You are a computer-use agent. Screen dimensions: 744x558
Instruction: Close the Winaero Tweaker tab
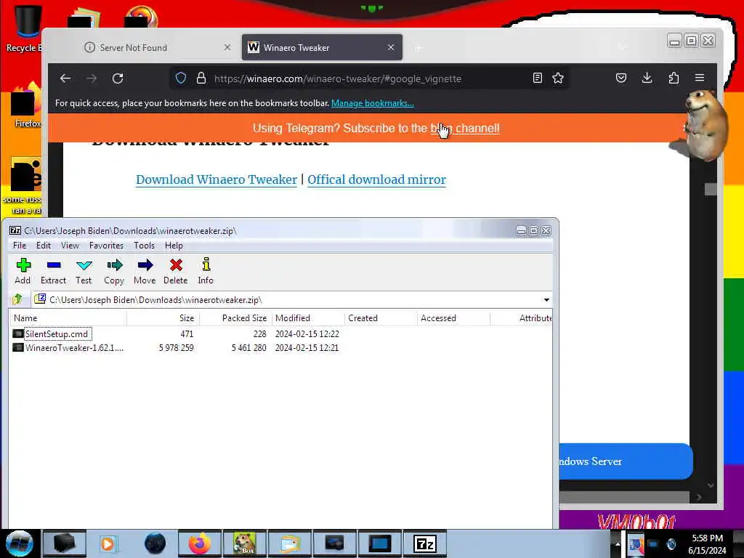(x=390, y=47)
